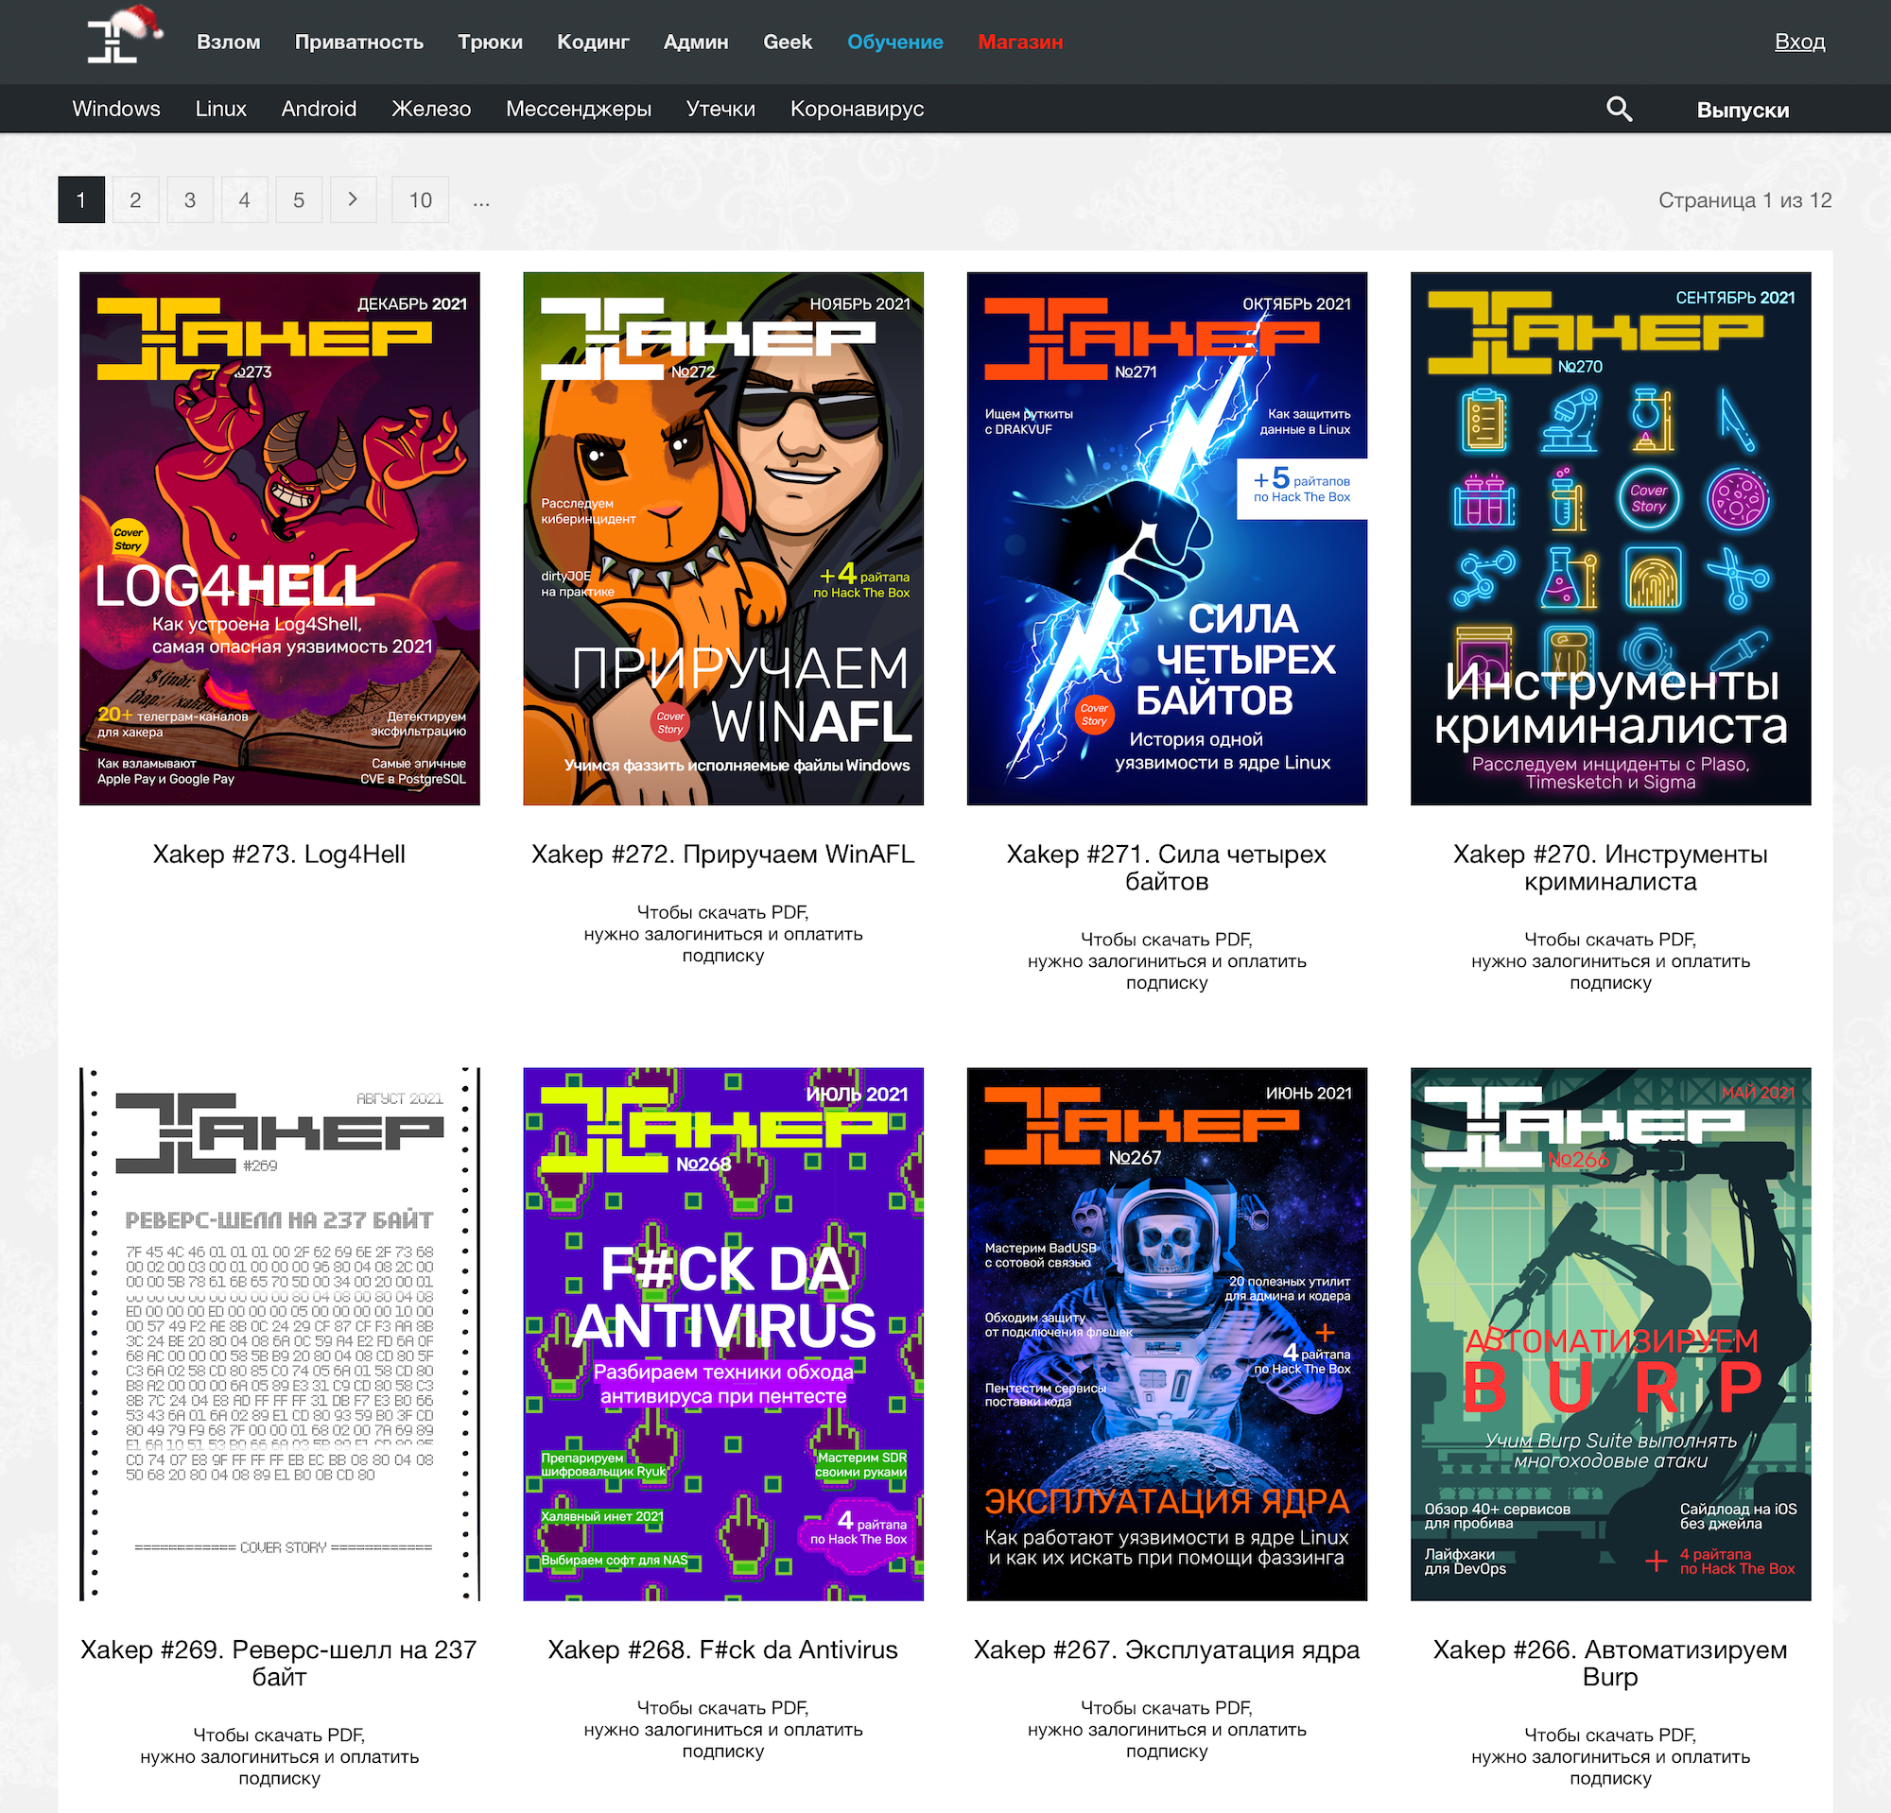
Task: Open the Обучение section
Action: (894, 43)
